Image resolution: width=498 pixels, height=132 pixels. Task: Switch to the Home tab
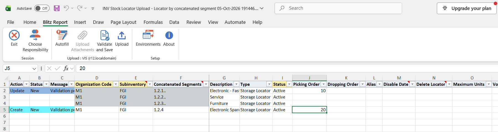30,22
